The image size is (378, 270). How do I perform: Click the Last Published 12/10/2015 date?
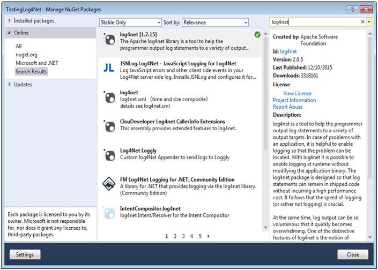[320, 67]
